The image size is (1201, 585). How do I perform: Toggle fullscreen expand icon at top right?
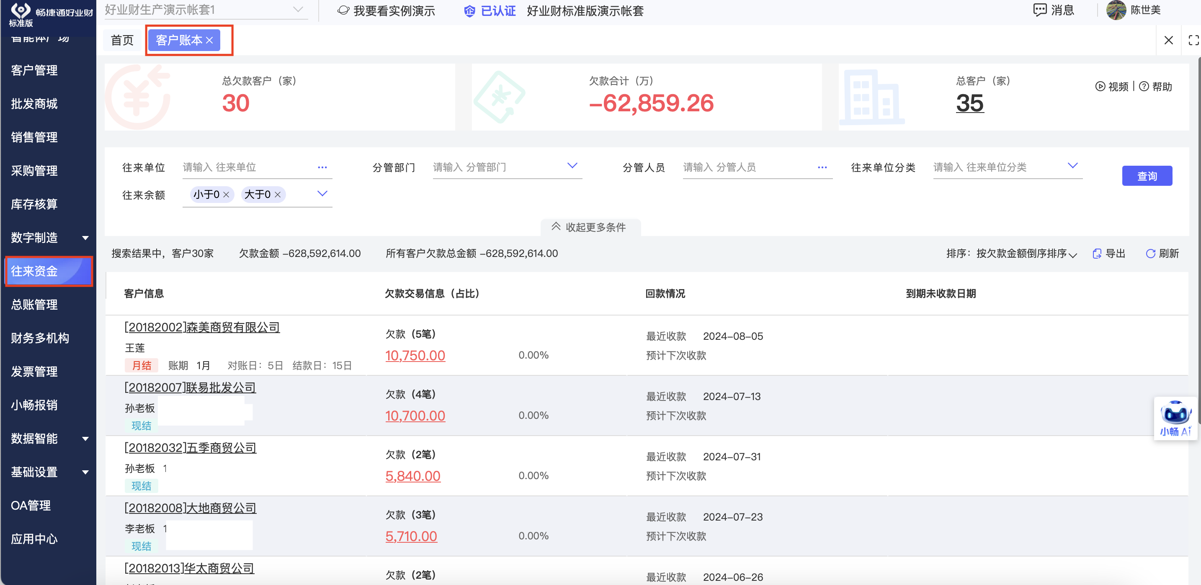pos(1193,41)
